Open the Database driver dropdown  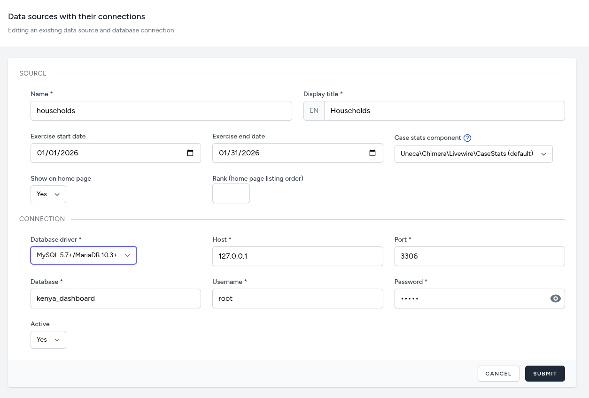84,255
